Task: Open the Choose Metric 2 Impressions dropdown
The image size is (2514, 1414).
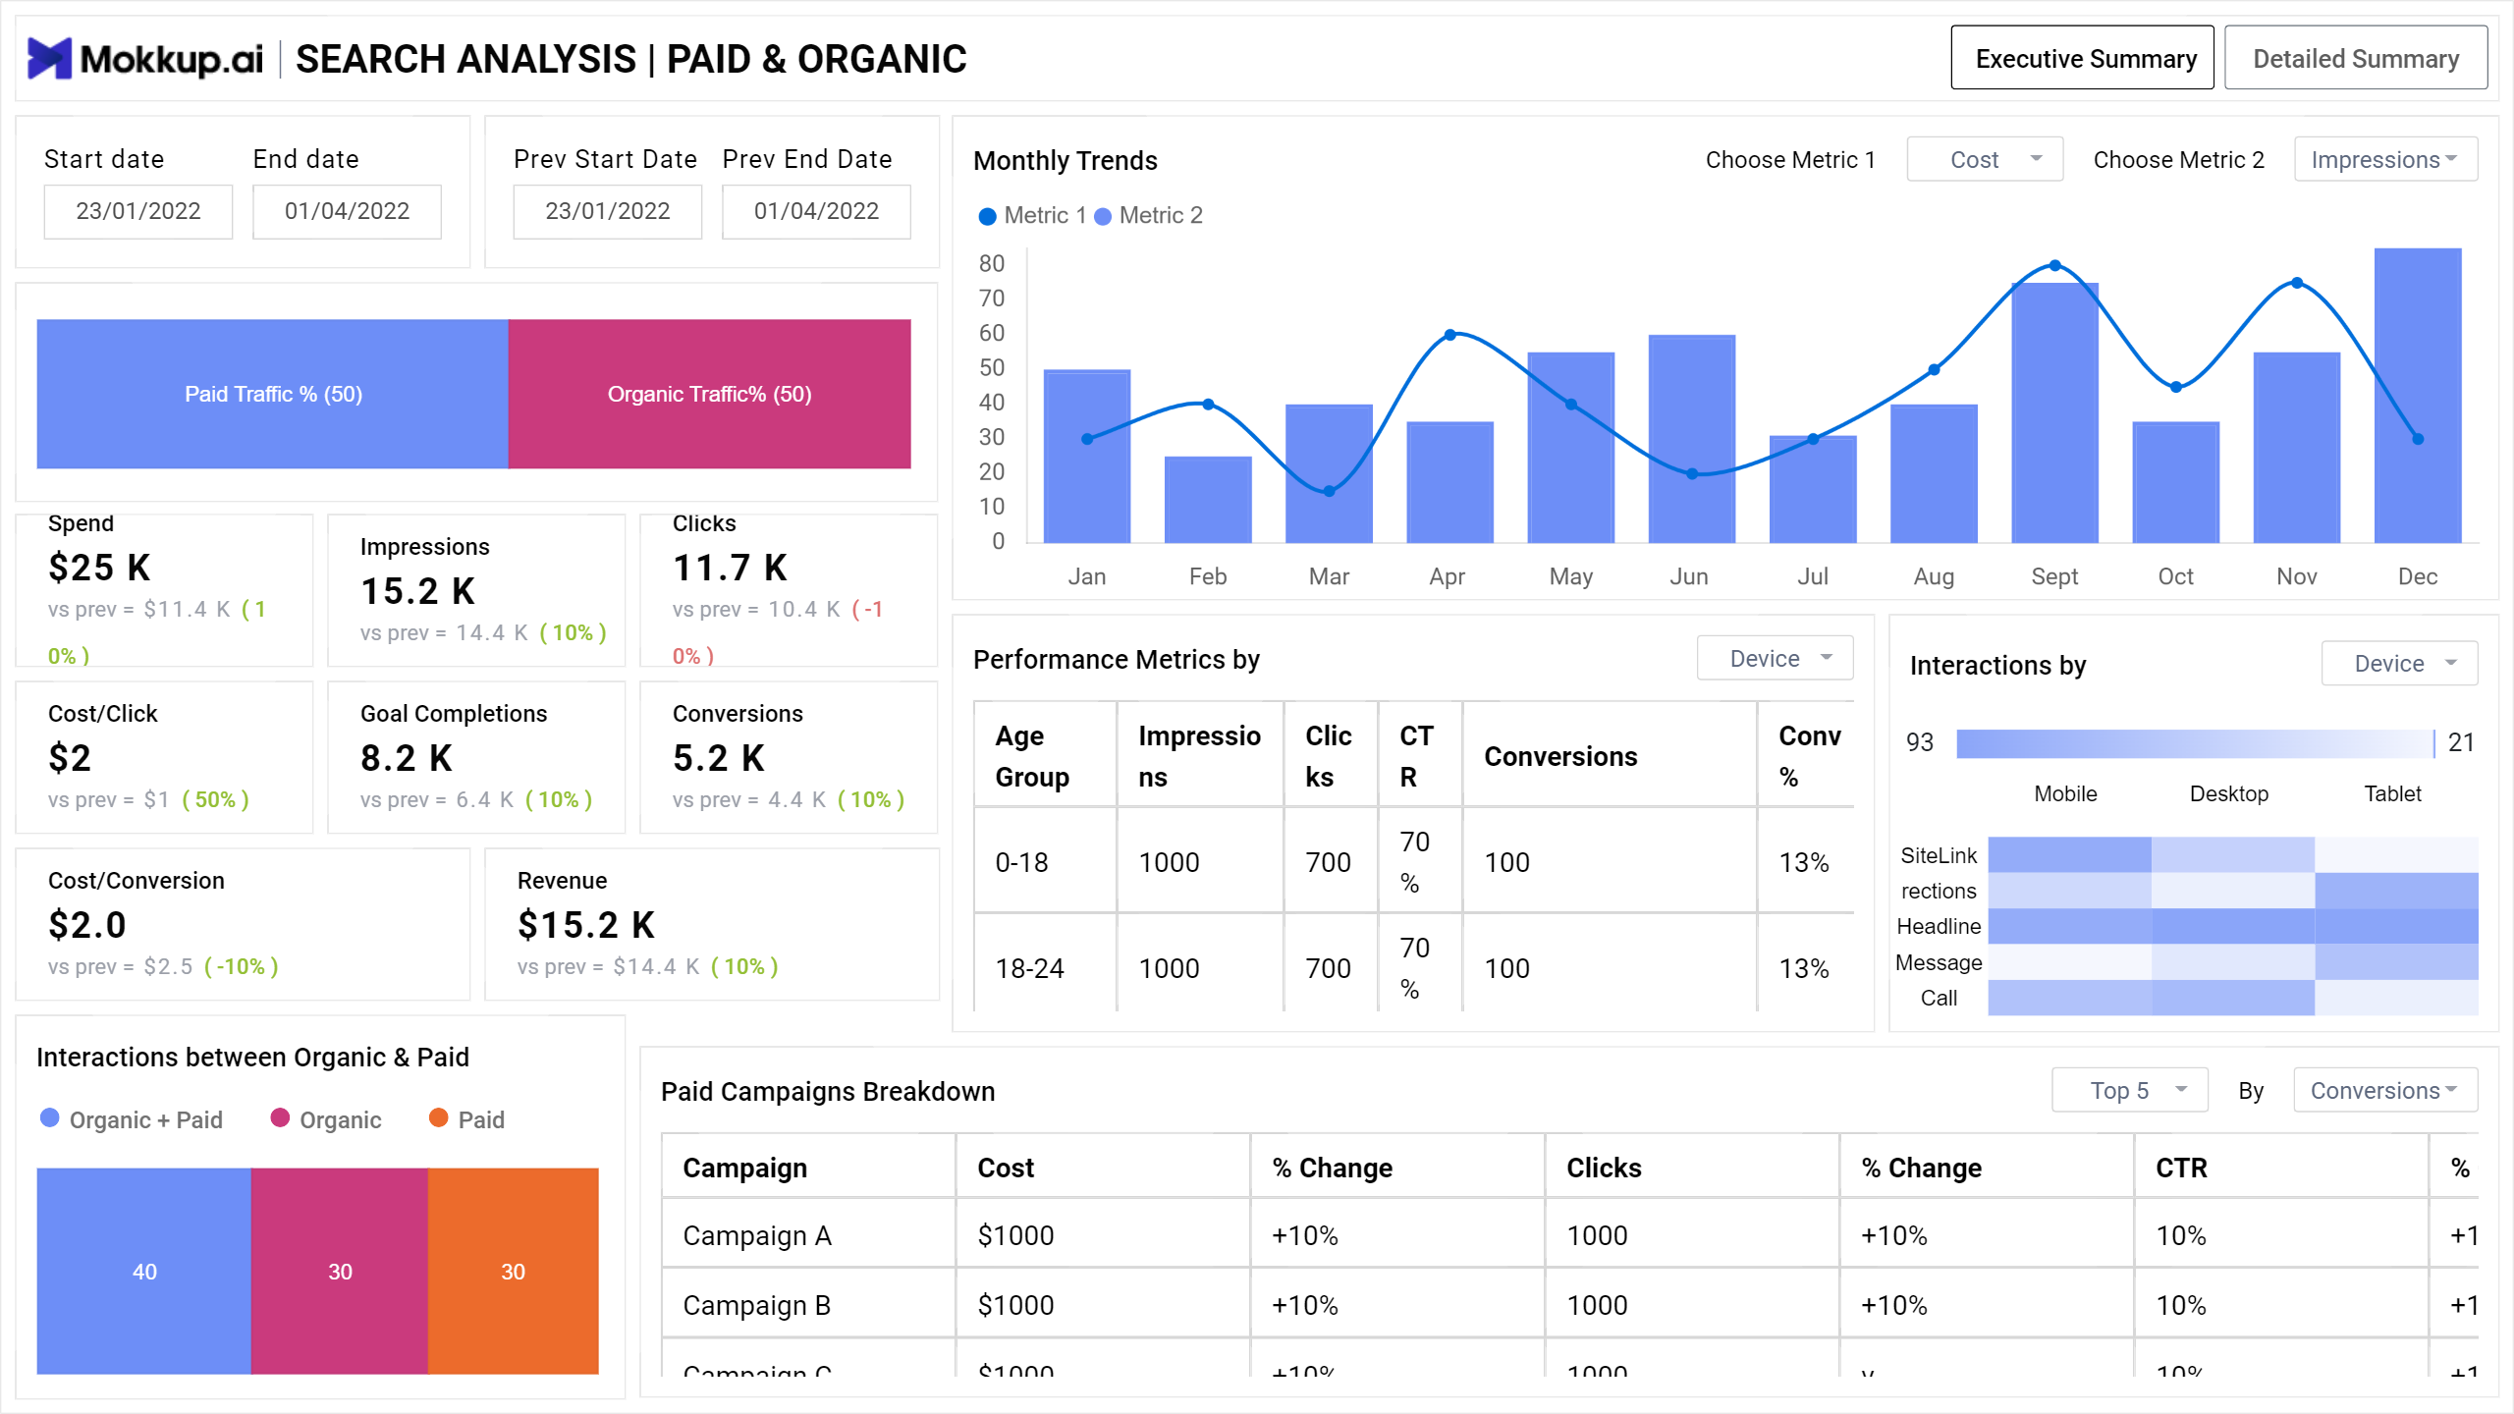Action: 2384,159
